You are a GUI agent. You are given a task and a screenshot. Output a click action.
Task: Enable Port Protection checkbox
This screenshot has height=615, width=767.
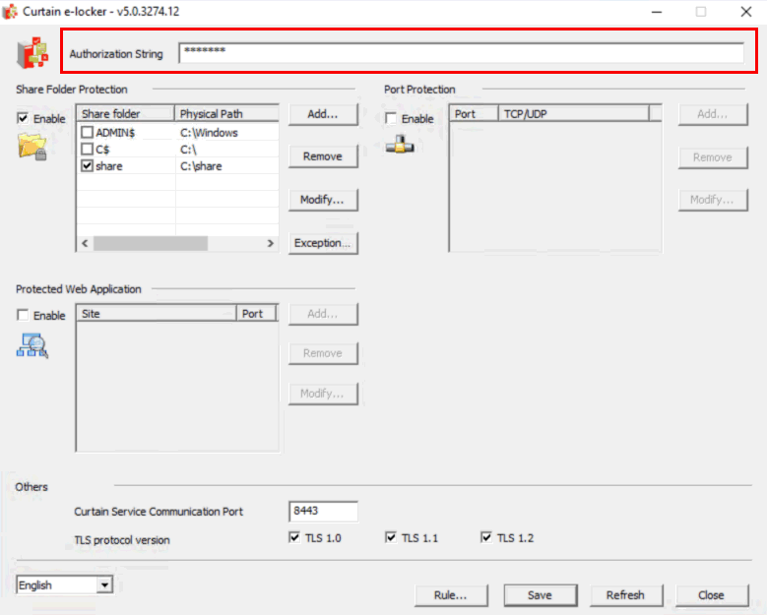pos(392,119)
